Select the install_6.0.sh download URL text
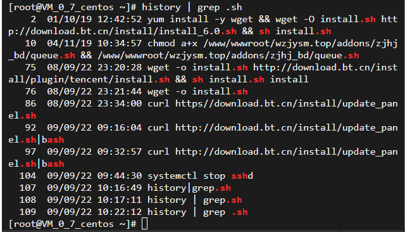Screen dimensions: 405x232 pos(122,31)
